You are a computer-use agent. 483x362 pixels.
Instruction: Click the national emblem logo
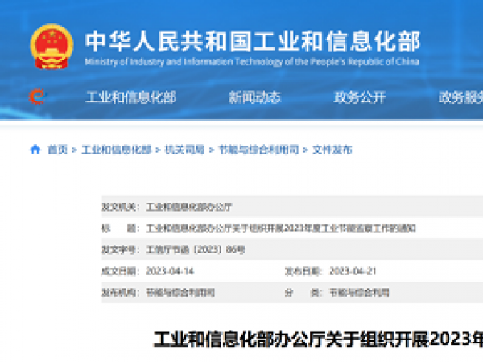tap(52, 47)
